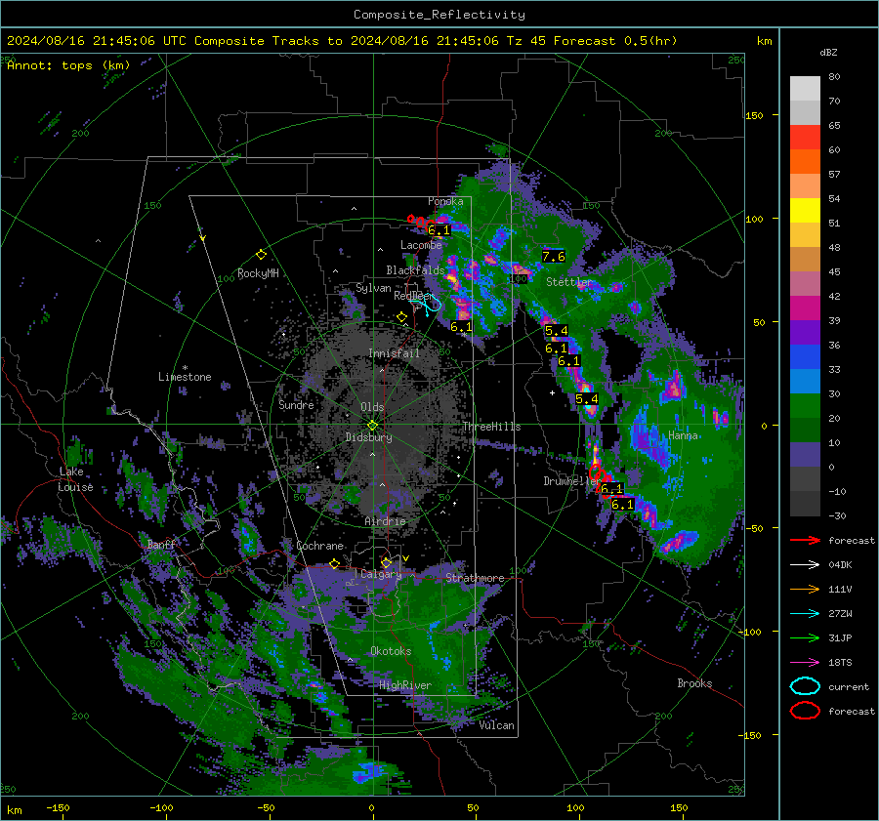Click the 'Composite_Reflectivity' title
This screenshot has height=821, width=879.
439,15
